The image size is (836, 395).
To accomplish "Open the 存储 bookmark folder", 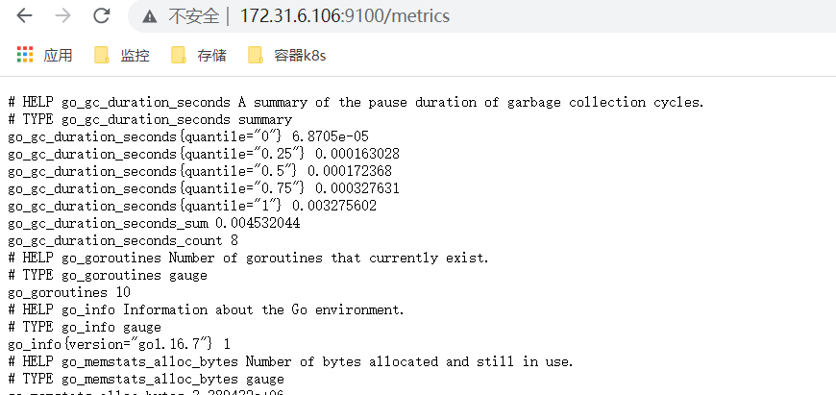I will click(199, 56).
